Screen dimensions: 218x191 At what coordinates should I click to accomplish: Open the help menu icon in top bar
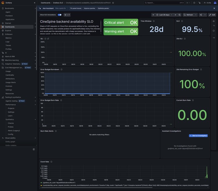[x=194, y=3]
